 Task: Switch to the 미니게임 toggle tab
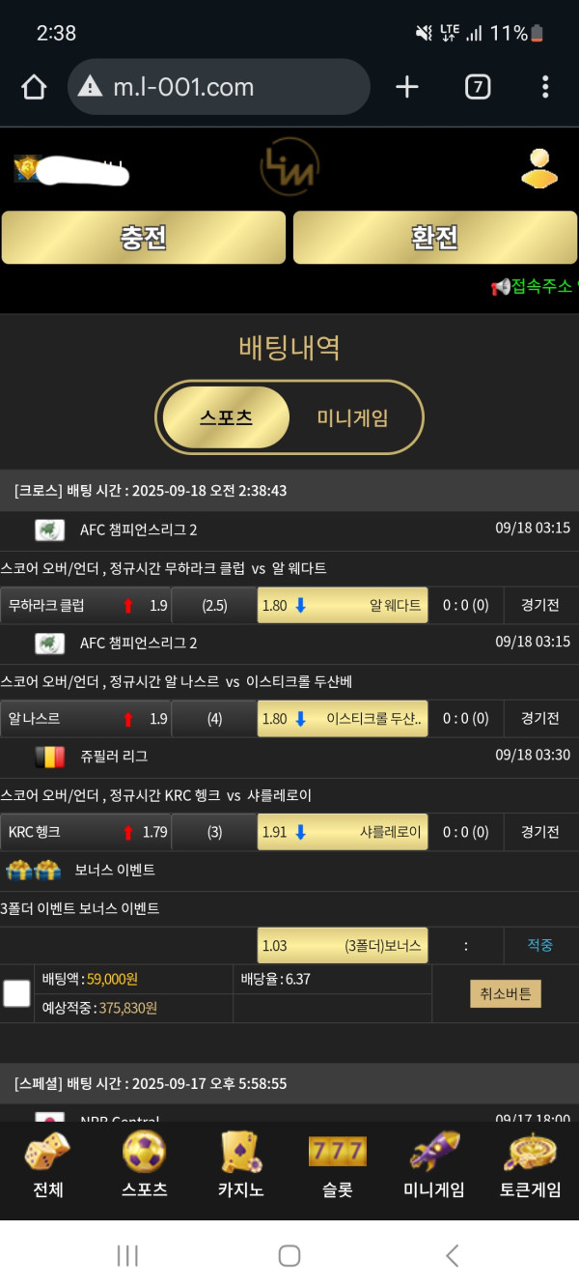coord(353,417)
